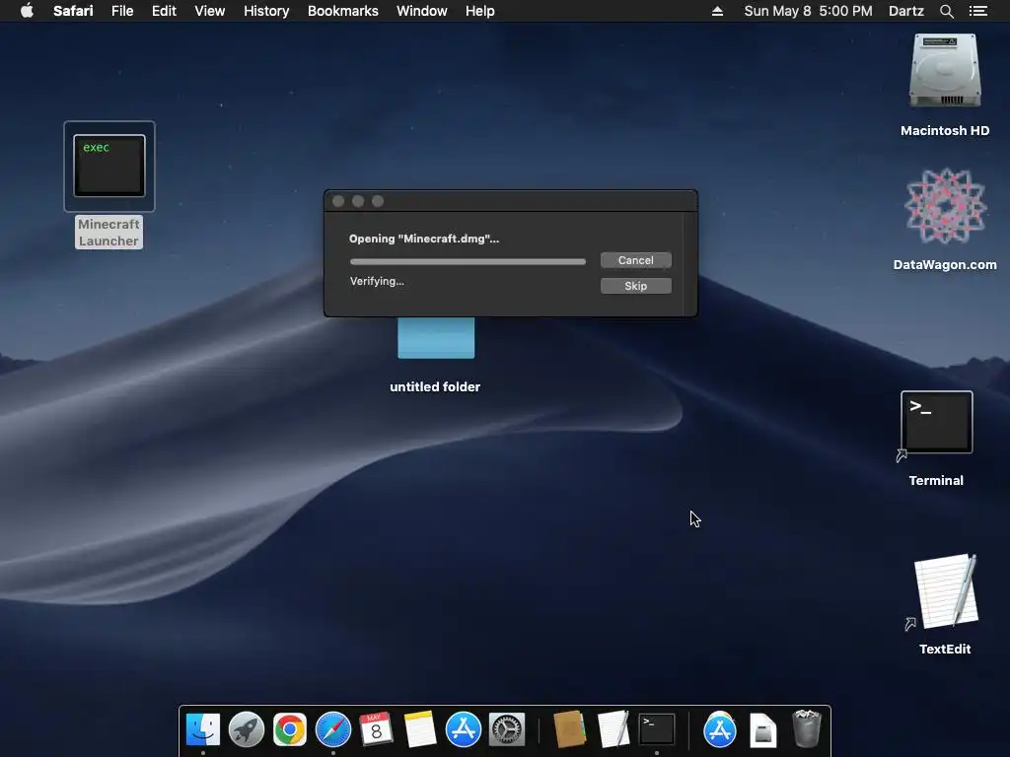Click the 'Opening "Minecraft.dmg"...' text
1010x757 pixels.
tap(424, 239)
